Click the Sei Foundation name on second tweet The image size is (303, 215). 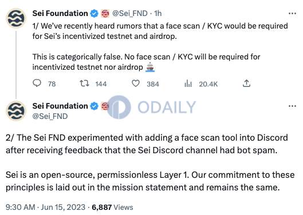[x=60, y=106]
